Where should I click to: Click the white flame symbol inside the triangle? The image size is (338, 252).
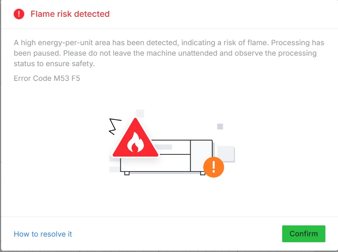tap(135, 142)
